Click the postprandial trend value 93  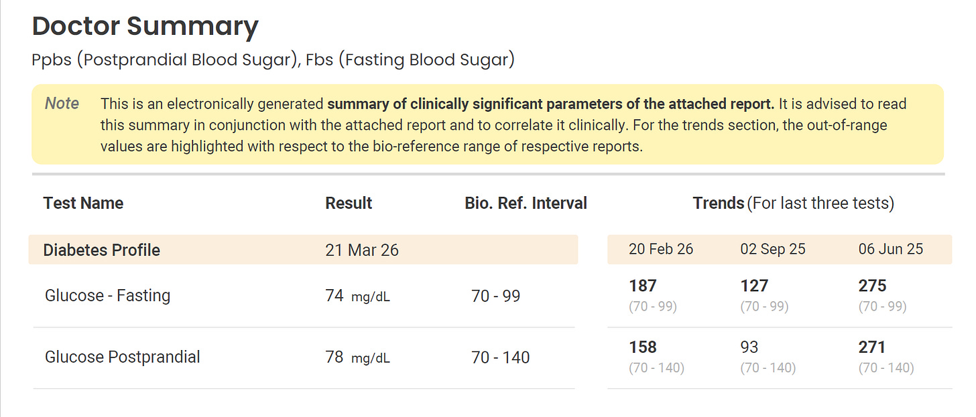click(749, 347)
